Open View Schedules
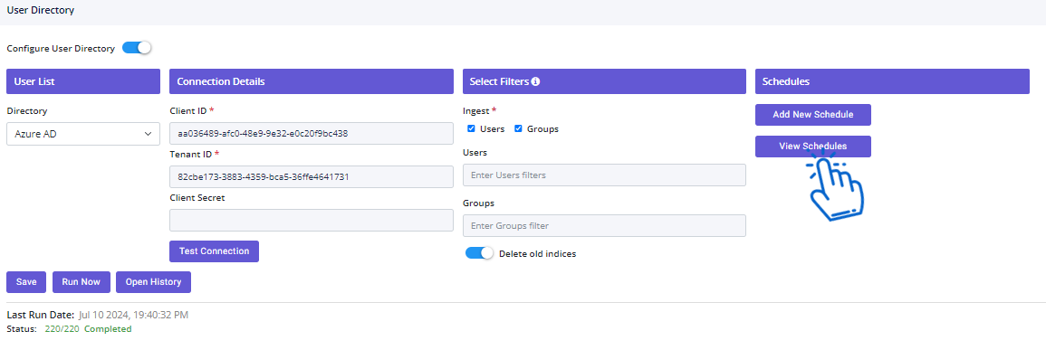Screen dimensions: 1046x350 812,146
